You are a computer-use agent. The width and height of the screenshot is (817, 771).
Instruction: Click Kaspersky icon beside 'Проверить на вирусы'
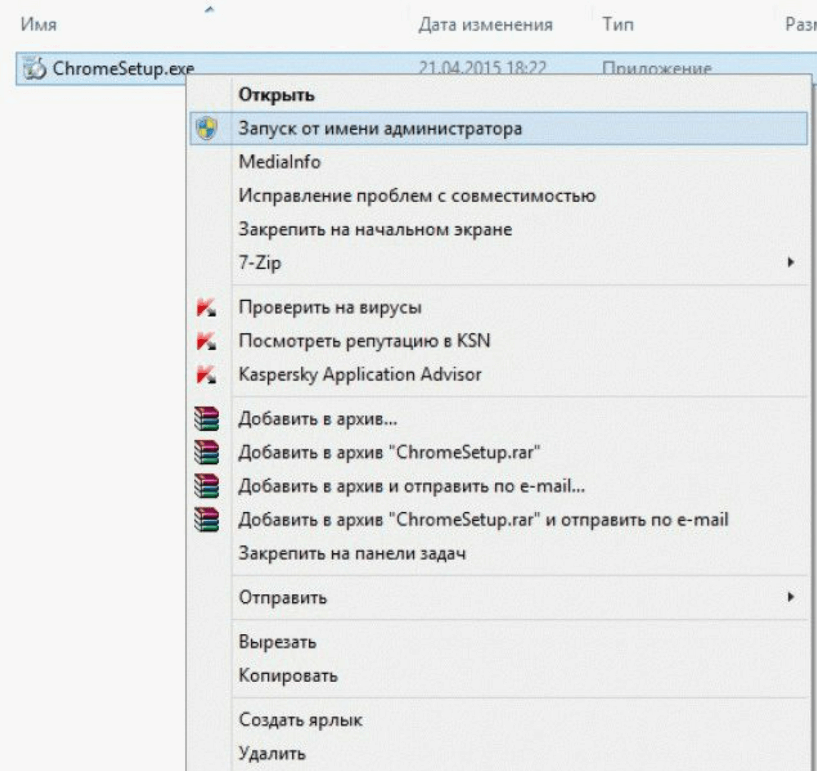point(206,307)
